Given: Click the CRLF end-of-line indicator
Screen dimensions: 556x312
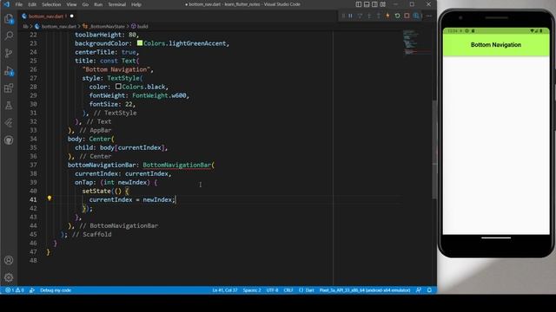Looking at the screenshot, I should point(288,290).
